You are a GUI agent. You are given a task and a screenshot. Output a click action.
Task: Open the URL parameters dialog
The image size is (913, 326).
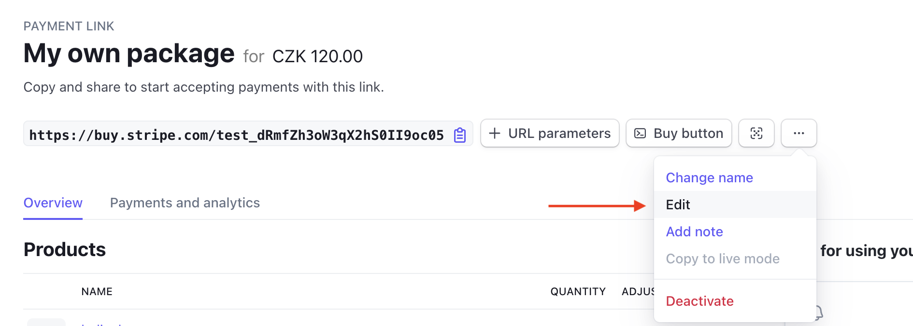549,133
